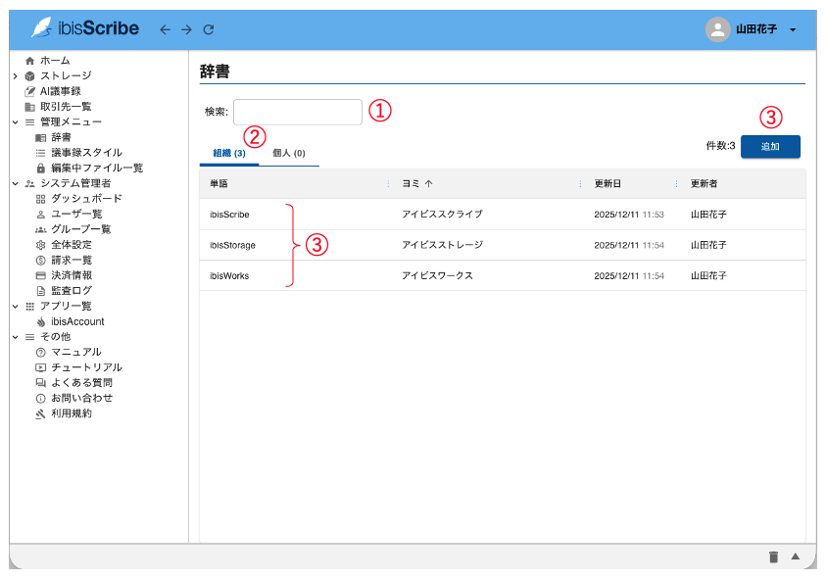Select the 組織 (3) tab

click(x=228, y=153)
